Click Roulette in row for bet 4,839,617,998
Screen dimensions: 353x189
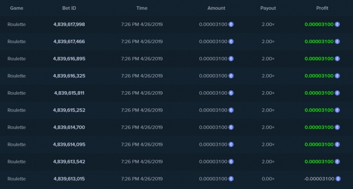coord(16,24)
